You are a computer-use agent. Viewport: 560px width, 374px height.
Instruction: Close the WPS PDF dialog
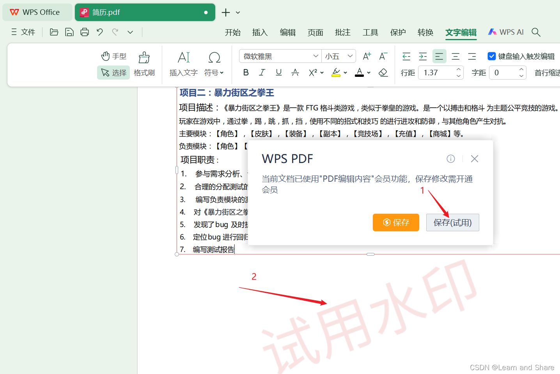[475, 158]
